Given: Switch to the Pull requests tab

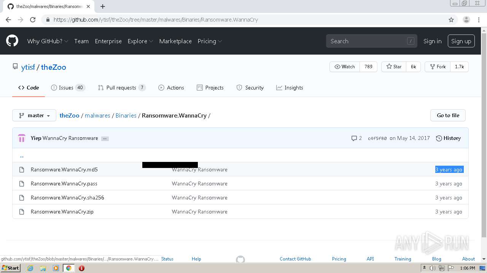Looking at the screenshot, I should click(x=122, y=88).
